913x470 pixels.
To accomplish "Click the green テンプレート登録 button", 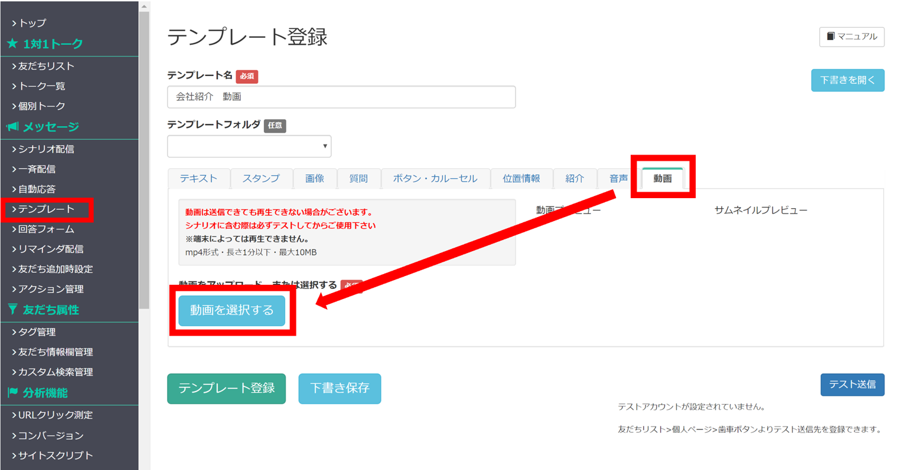I will pos(226,389).
